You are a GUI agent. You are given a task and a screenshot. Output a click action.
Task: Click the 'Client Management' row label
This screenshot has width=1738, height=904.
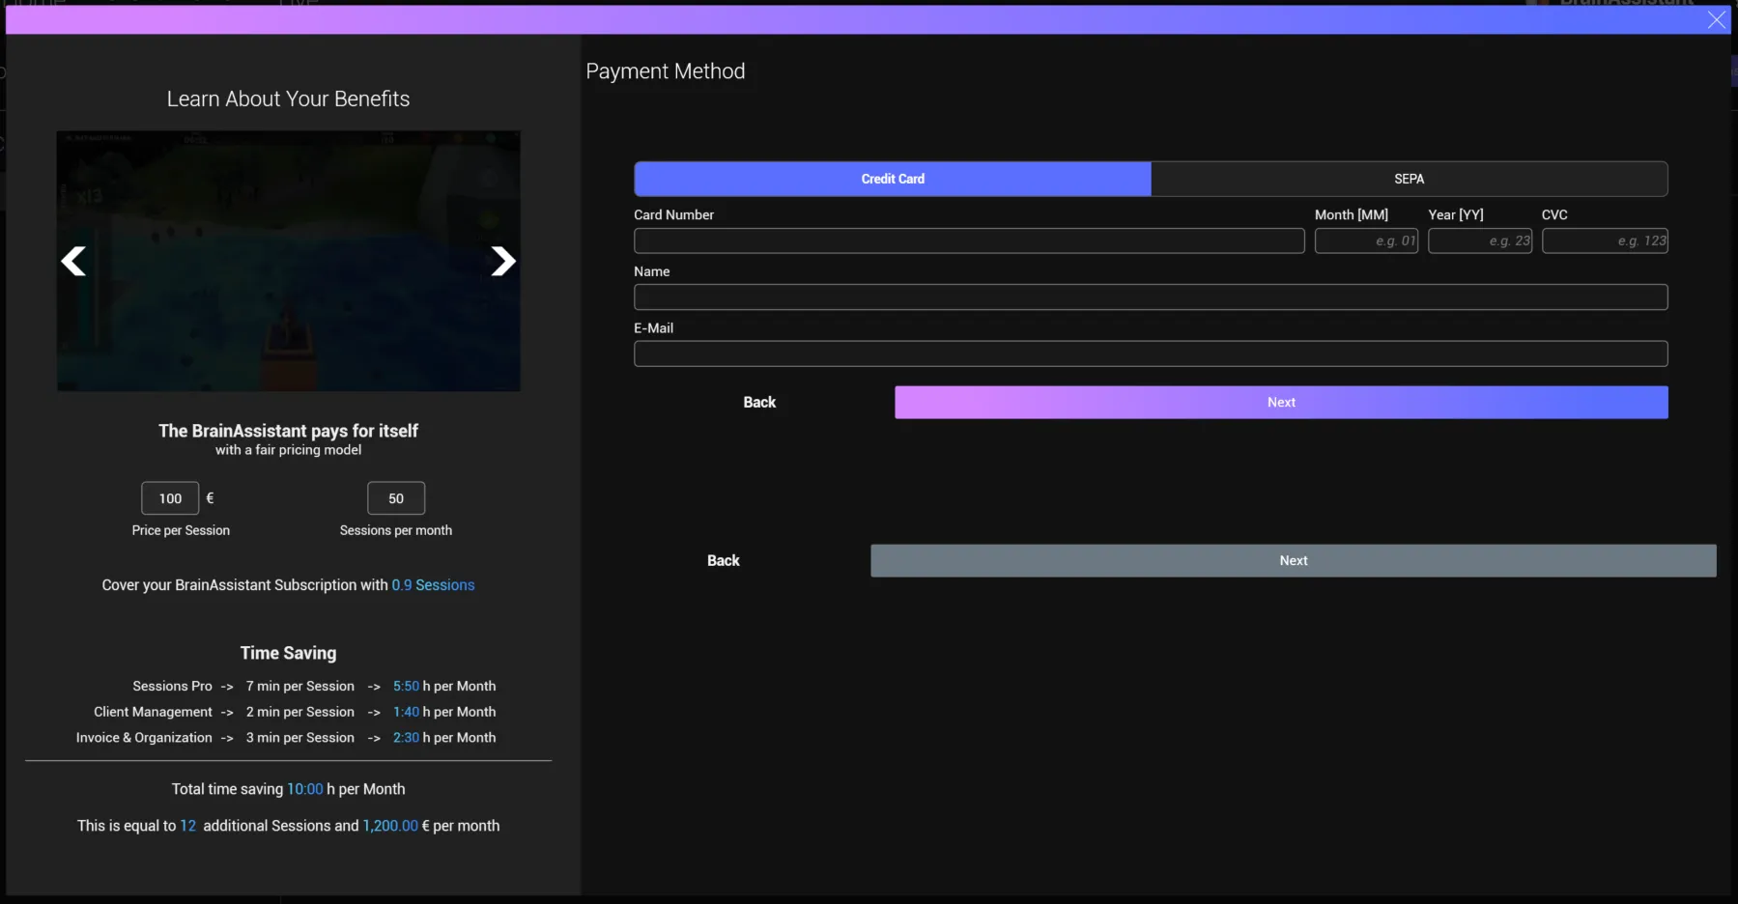[153, 712]
